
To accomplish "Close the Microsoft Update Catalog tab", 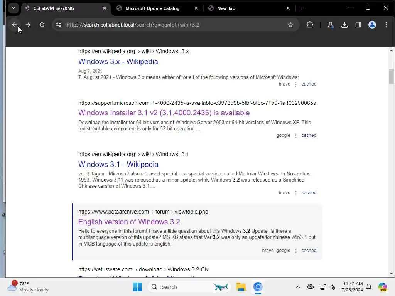I will [x=196, y=8].
